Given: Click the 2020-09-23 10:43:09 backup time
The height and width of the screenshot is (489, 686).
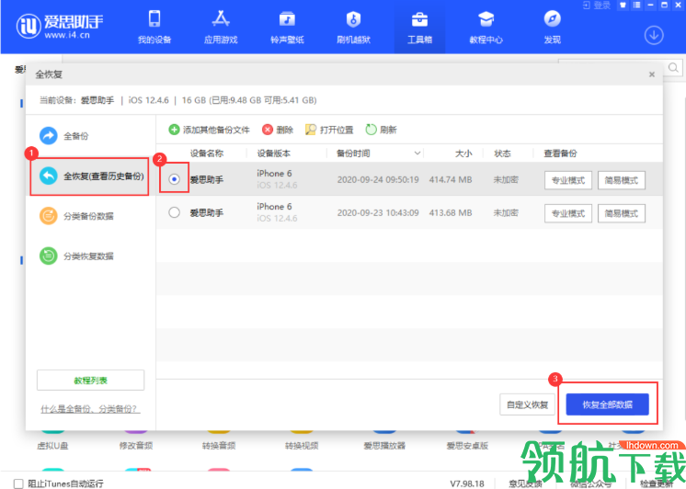Looking at the screenshot, I should (x=378, y=213).
